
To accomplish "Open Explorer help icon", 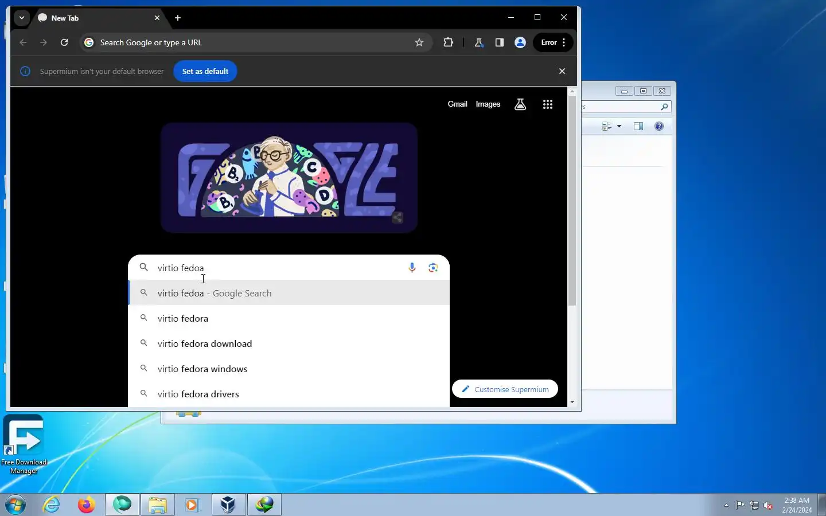I will pos(659,126).
